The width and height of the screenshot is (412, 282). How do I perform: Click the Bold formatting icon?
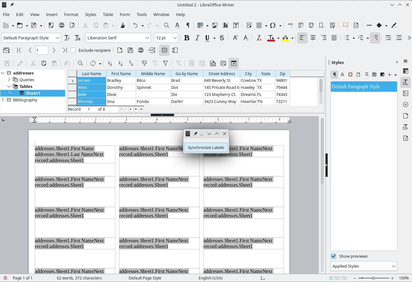187,38
